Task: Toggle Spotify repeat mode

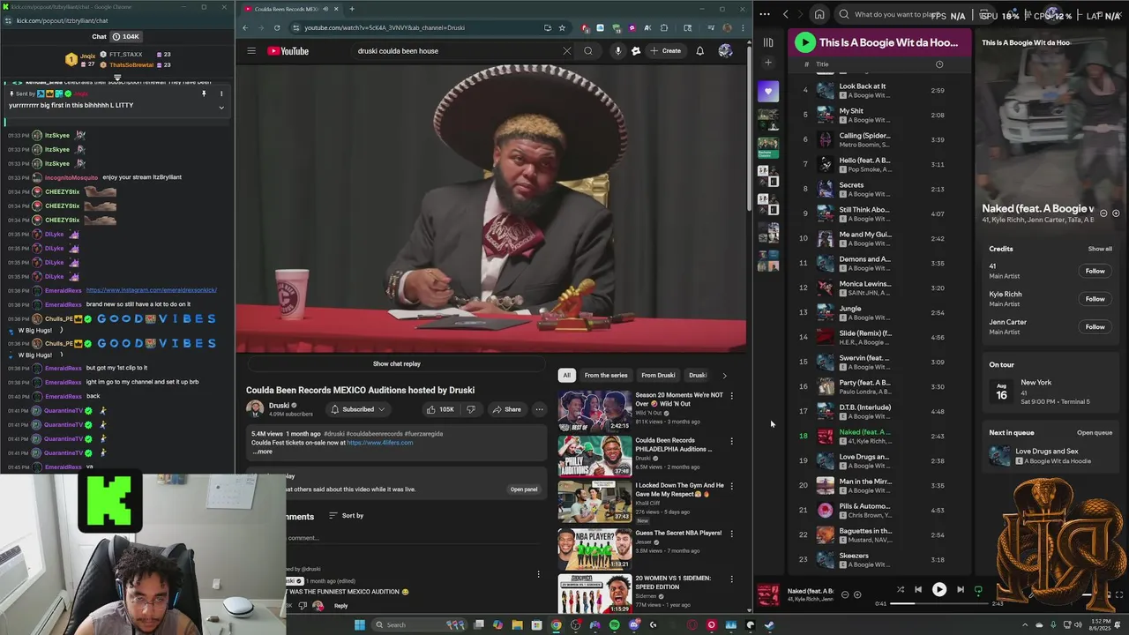Action: click(x=978, y=590)
